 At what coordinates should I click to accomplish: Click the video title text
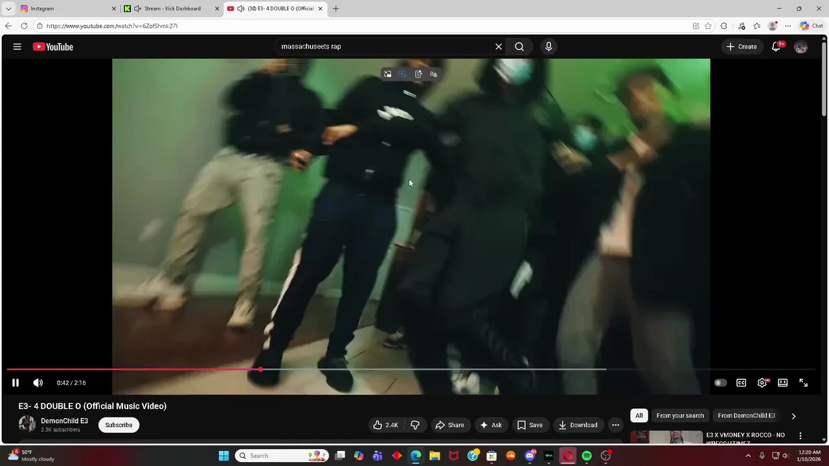93,406
